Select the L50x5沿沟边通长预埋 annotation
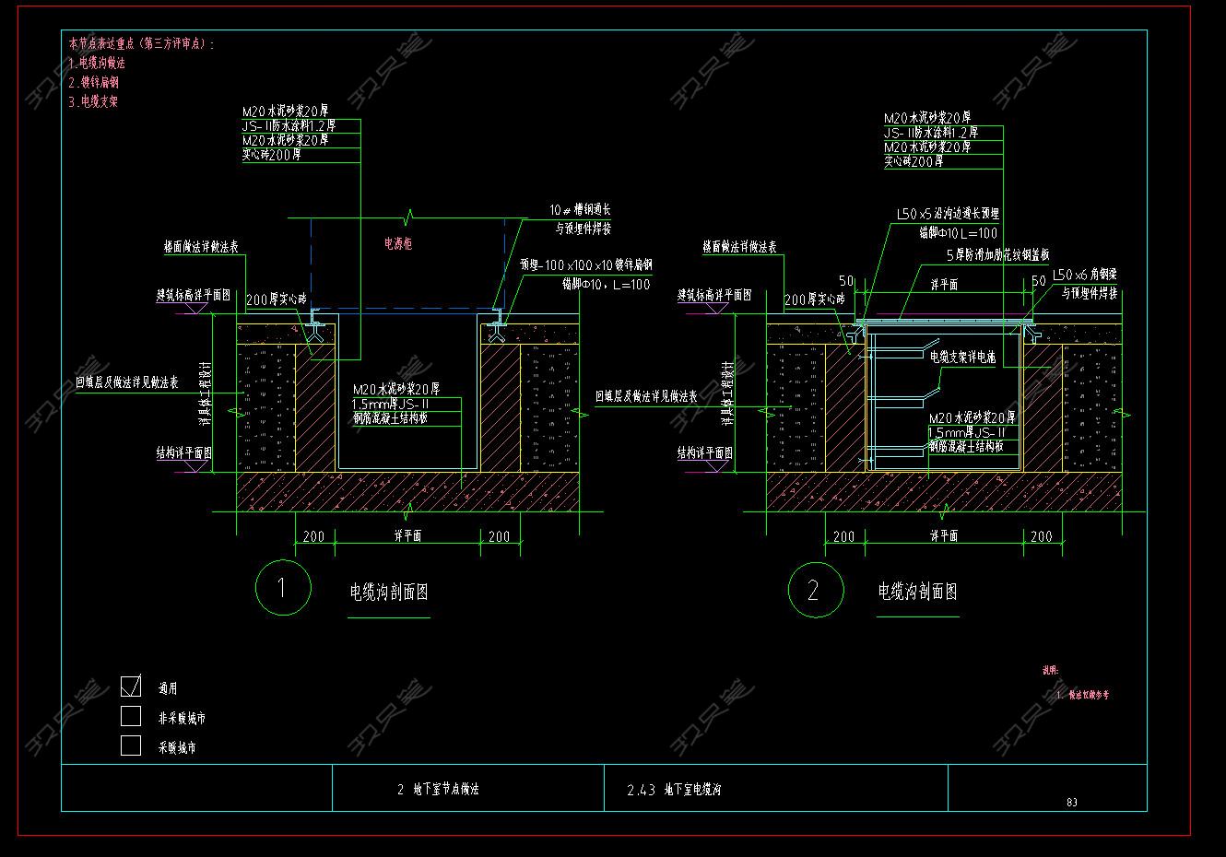The height and width of the screenshot is (857, 1226). point(949,214)
